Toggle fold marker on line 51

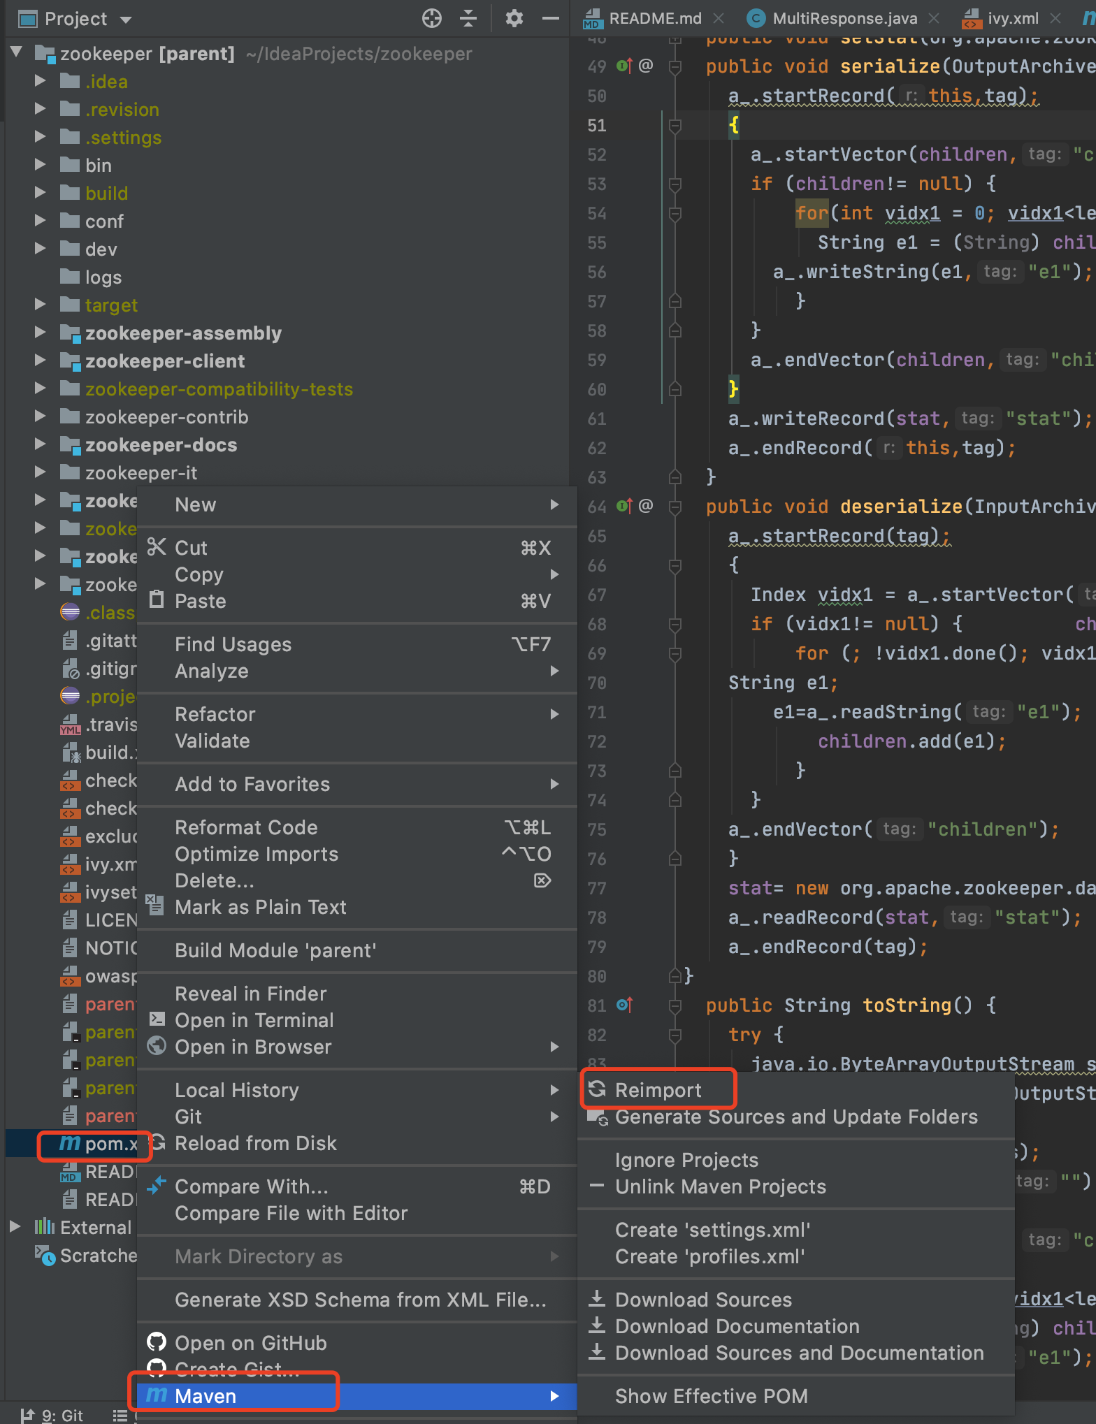tap(675, 126)
